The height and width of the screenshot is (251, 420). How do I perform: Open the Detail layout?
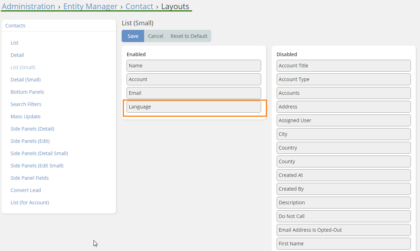17,55
